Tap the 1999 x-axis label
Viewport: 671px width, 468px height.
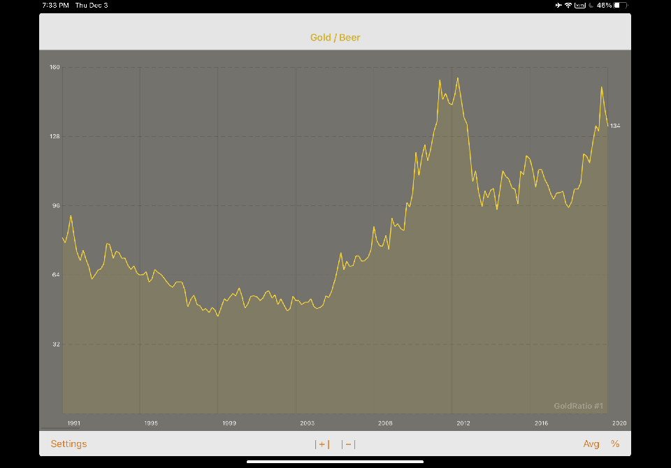[x=229, y=423]
